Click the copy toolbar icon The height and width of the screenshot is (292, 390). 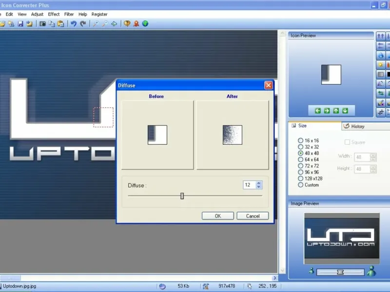point(52,24)
